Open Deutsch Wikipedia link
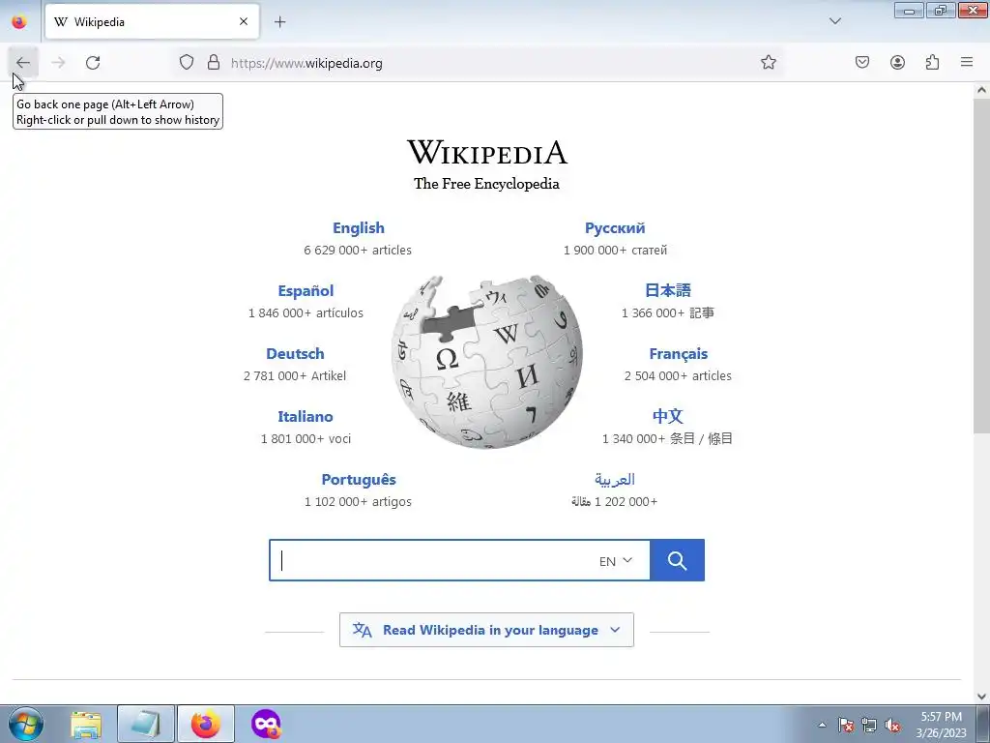The width and height of the screenshot is (990, 743). tap(295, 354)
